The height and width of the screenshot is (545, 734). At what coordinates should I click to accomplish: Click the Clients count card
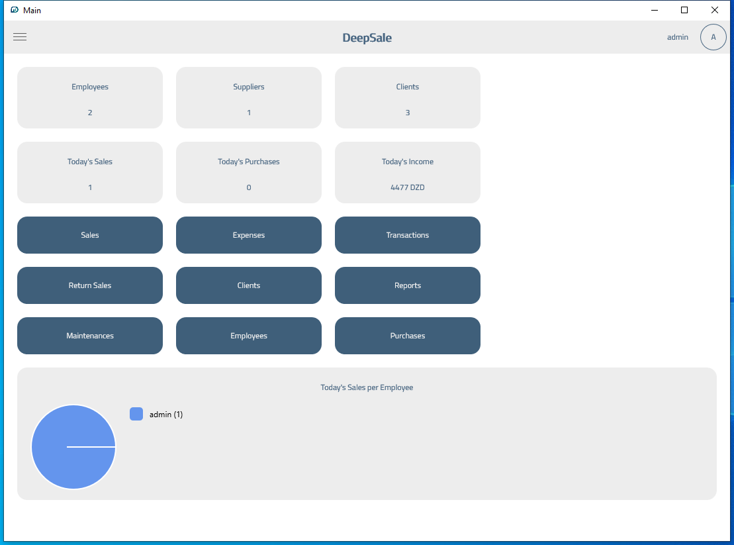(x=407, y=97)
